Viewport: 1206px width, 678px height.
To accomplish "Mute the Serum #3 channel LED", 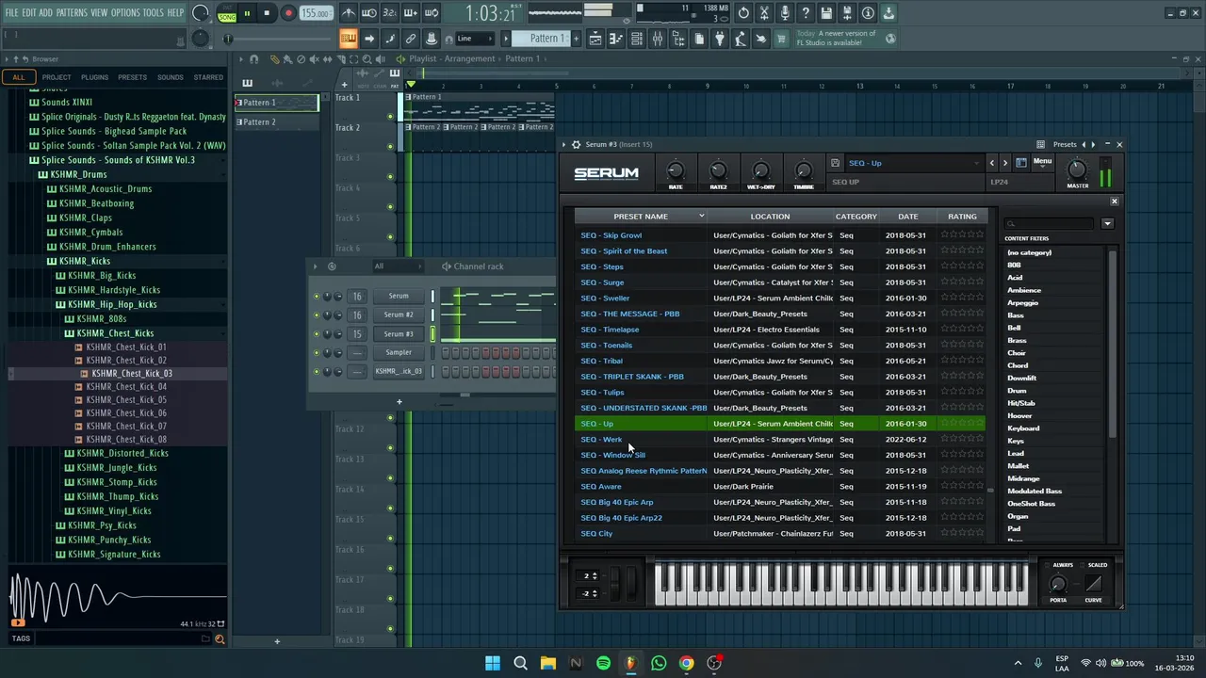I will 317,334.
